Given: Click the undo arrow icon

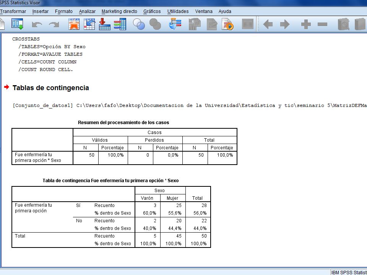Looking at the screenshot, I should coord(37,24).
